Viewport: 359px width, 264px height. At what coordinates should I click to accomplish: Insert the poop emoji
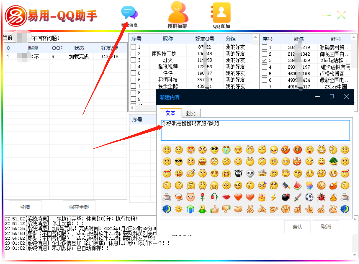333,197
